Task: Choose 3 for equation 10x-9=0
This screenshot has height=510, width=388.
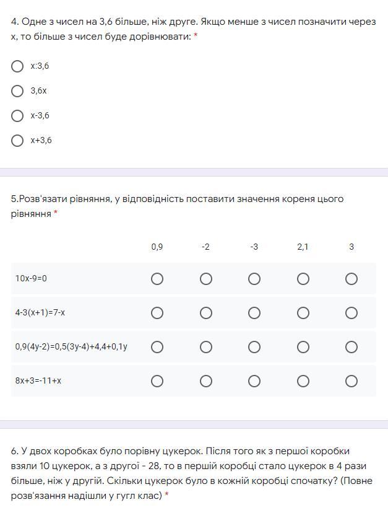Action: [x=351, y=279]
